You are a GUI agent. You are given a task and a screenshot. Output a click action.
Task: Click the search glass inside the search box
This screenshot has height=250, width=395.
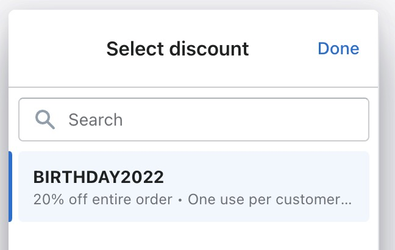[45, 119]
